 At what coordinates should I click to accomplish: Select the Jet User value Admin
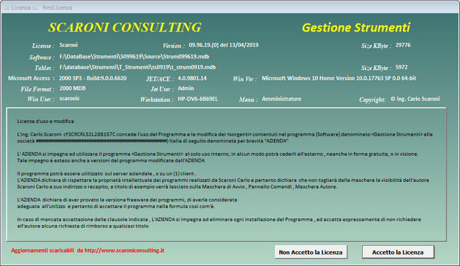186,89
